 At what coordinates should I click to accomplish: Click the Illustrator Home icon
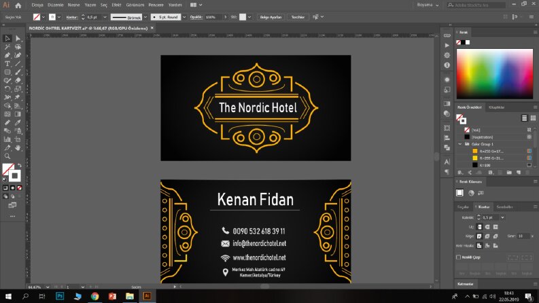(18, 5)
